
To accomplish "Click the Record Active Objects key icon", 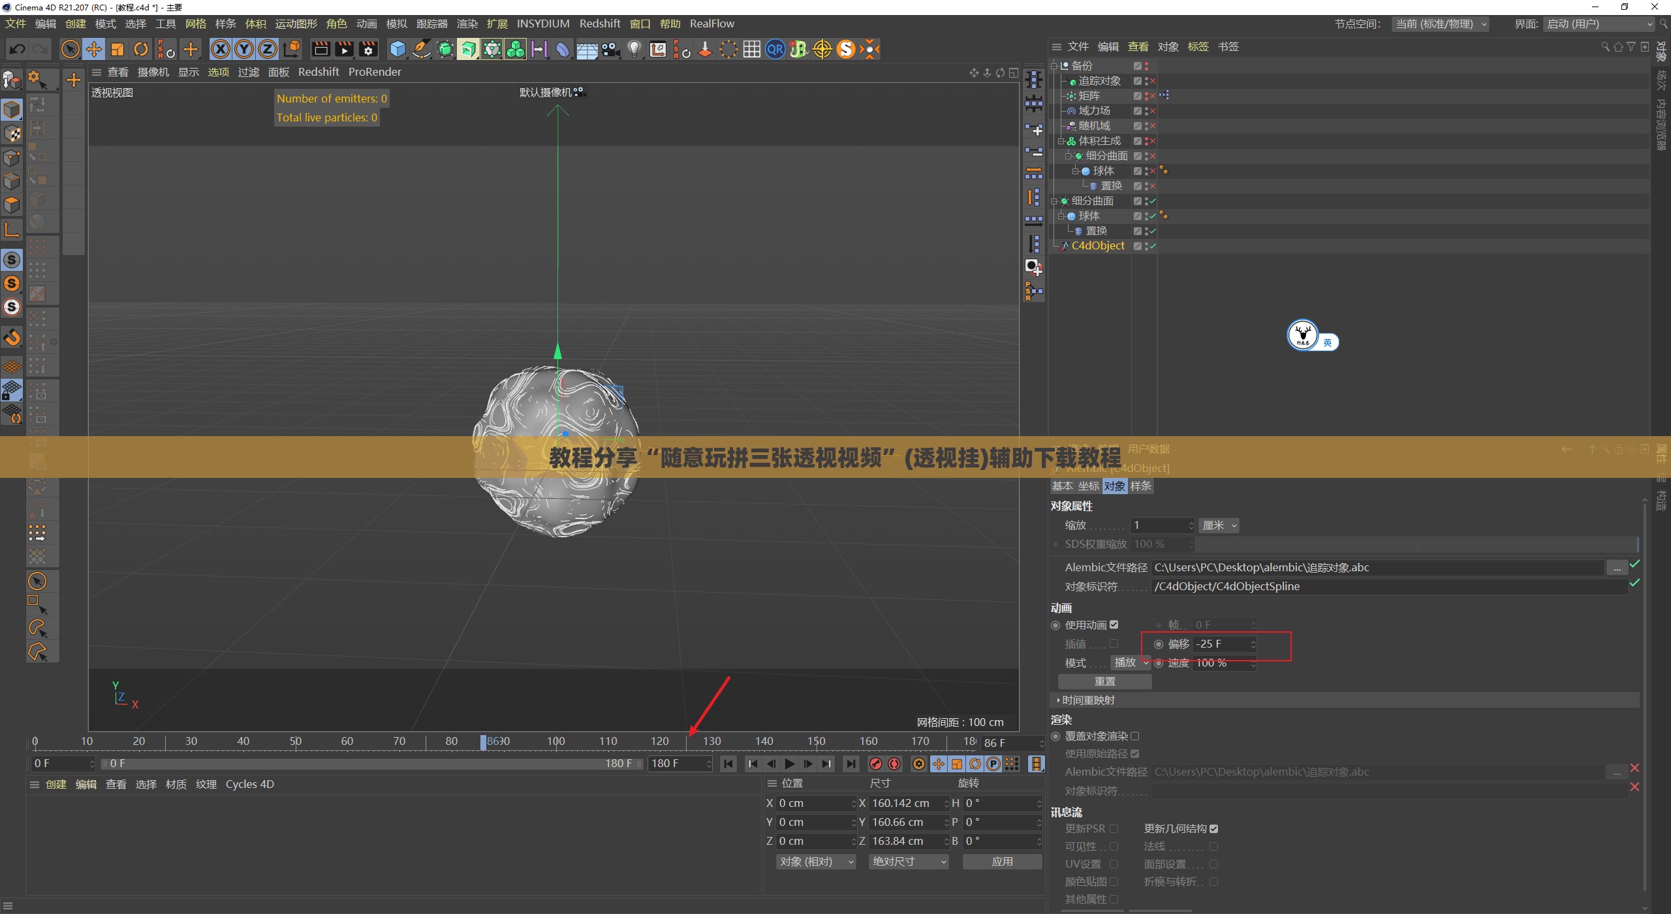I will (876, 764).
